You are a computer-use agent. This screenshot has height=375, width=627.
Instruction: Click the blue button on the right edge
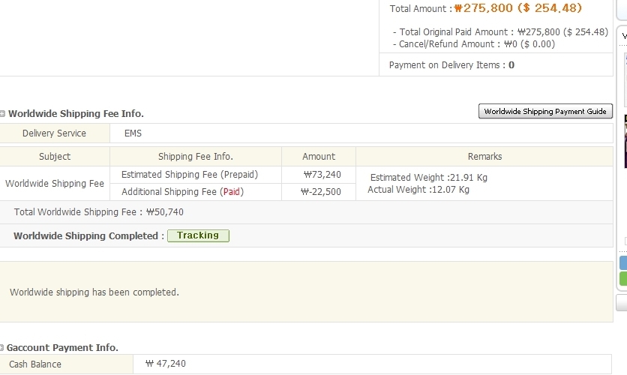pyautogui.click(x=623, y=262)
